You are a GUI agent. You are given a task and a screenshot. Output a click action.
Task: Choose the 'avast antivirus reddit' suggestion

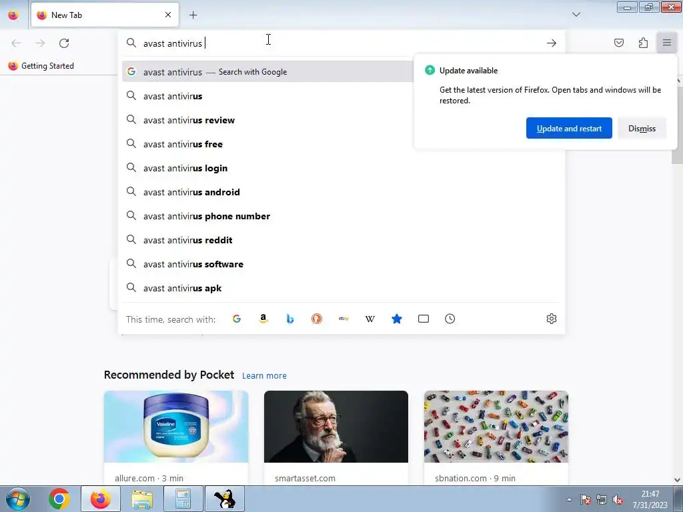click(341, 240)
